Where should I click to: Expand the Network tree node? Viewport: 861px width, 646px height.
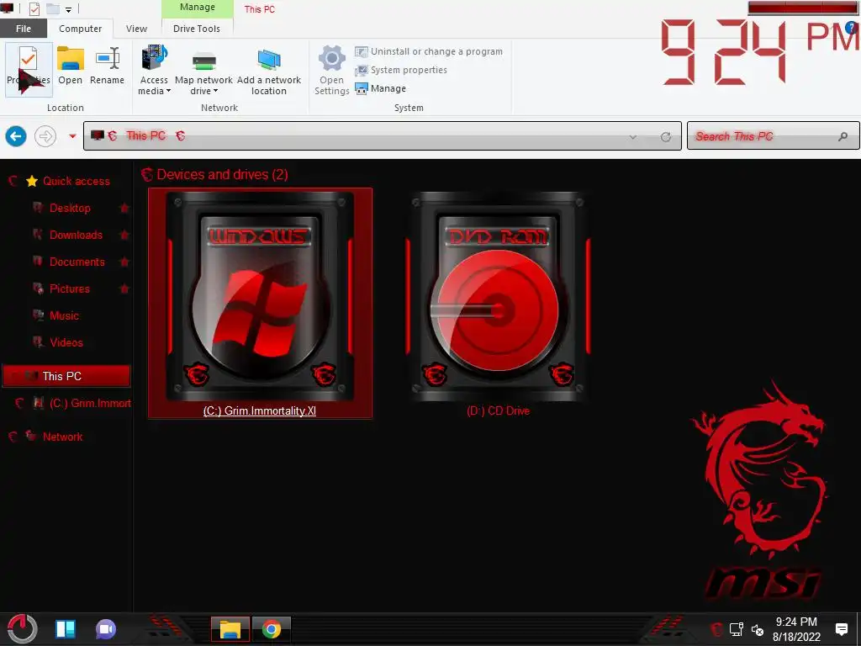(x=13, y=437)
